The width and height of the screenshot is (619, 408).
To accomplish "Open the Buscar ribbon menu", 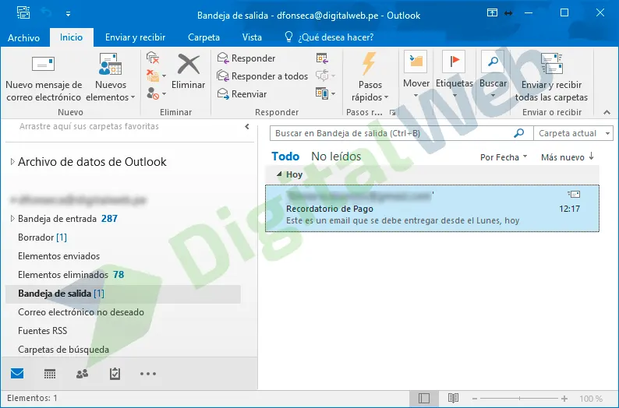I will pos(493,76).
